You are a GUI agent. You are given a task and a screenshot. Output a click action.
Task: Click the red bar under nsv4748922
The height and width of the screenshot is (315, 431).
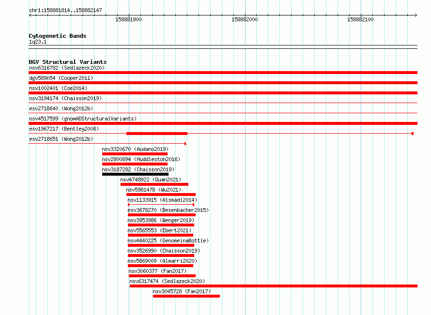154,184
